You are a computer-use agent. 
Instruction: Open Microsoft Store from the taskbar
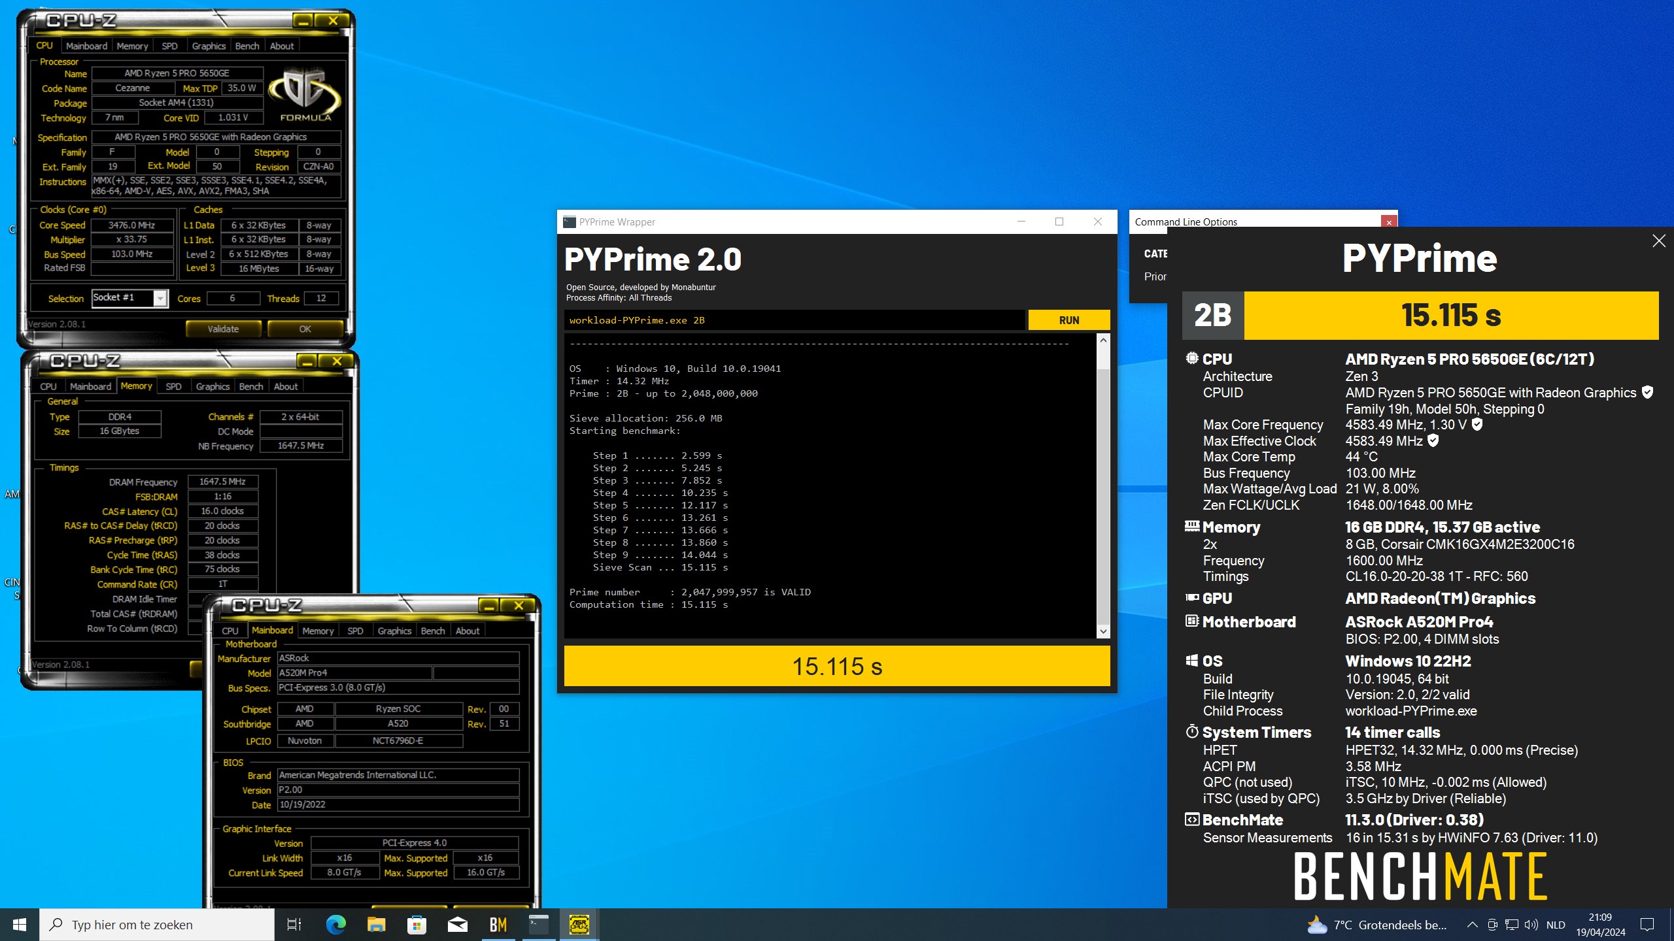[417, 925]
